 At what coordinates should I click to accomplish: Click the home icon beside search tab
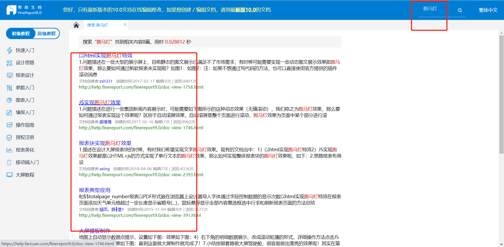[76, 25]
